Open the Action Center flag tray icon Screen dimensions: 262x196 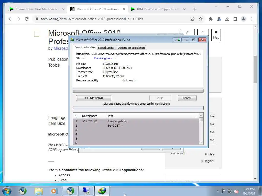pos(224,191)
